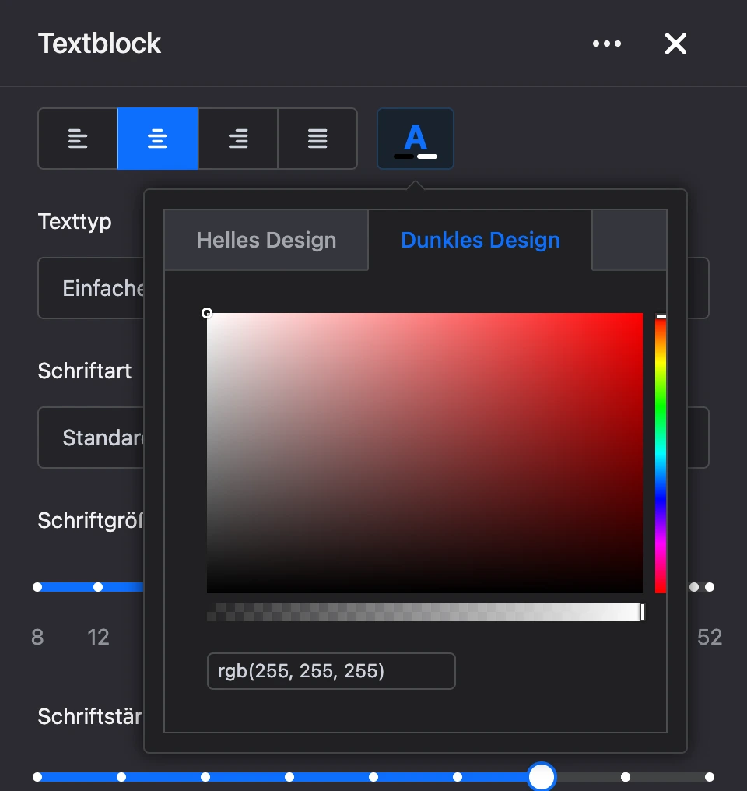Set font size slider to 52 stop
This screenshot has height=791, width=747.
[x=710, y=587]
